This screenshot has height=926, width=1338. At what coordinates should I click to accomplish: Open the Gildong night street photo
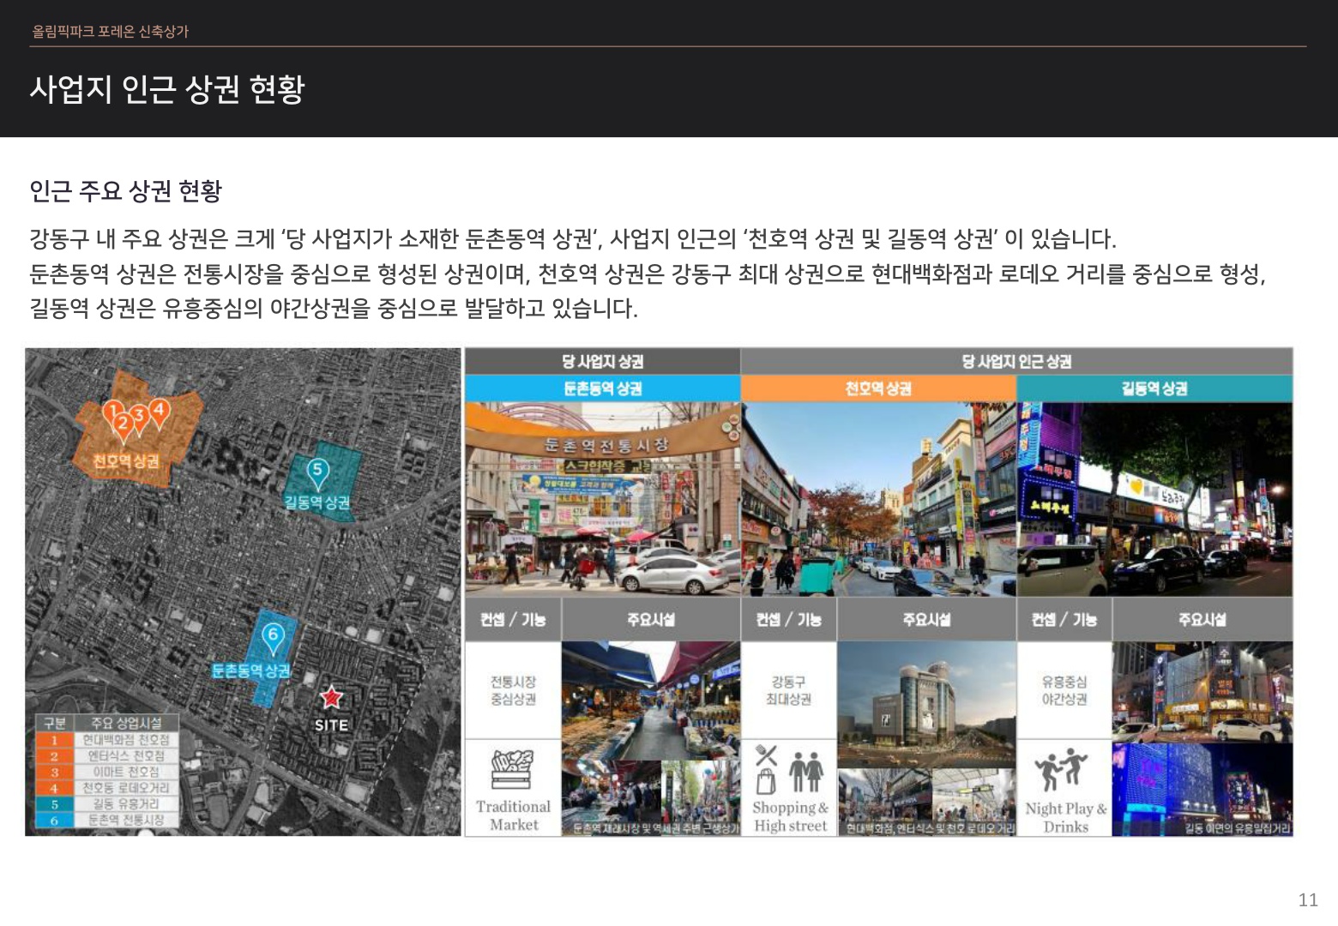point(1154,499)
